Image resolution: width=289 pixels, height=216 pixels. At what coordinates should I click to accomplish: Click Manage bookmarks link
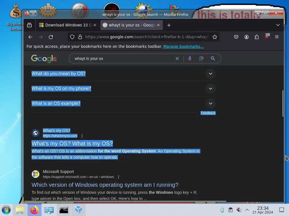click(183, 46)
